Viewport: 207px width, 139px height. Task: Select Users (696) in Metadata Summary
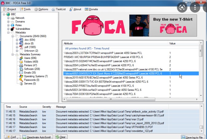click(30, 58)
